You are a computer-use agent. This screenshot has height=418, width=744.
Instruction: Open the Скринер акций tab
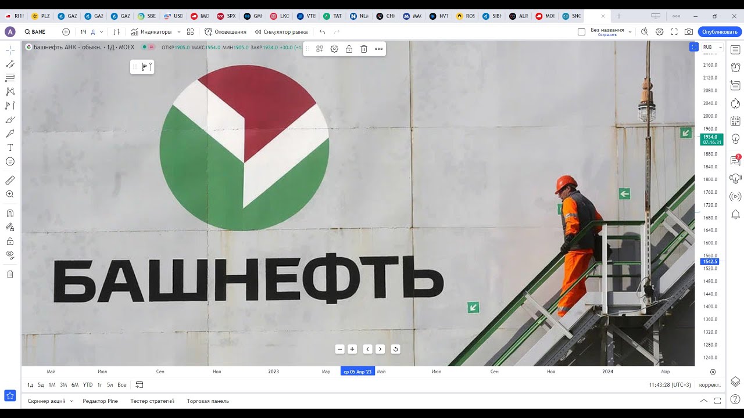coord(46,401)
